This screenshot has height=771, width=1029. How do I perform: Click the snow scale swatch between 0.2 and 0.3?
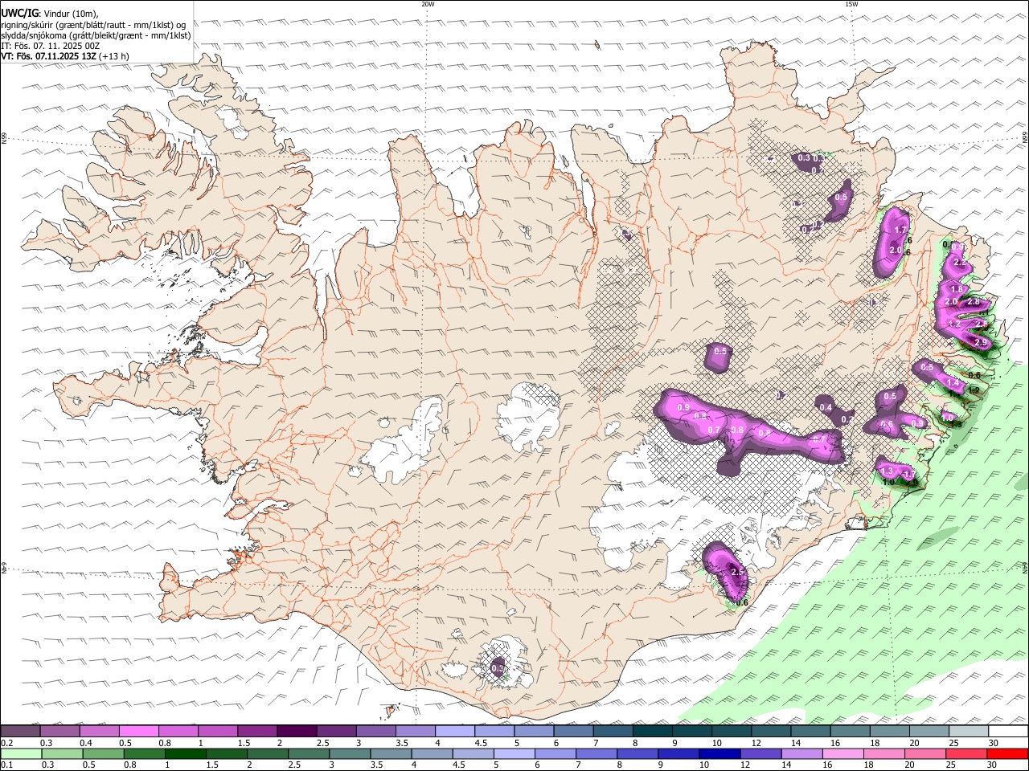[20, 732]
